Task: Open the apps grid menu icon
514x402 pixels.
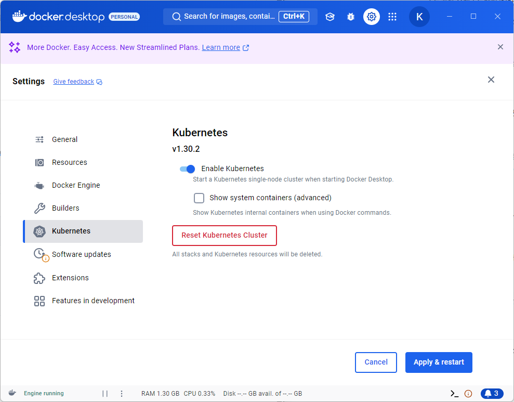Action: 392,17
